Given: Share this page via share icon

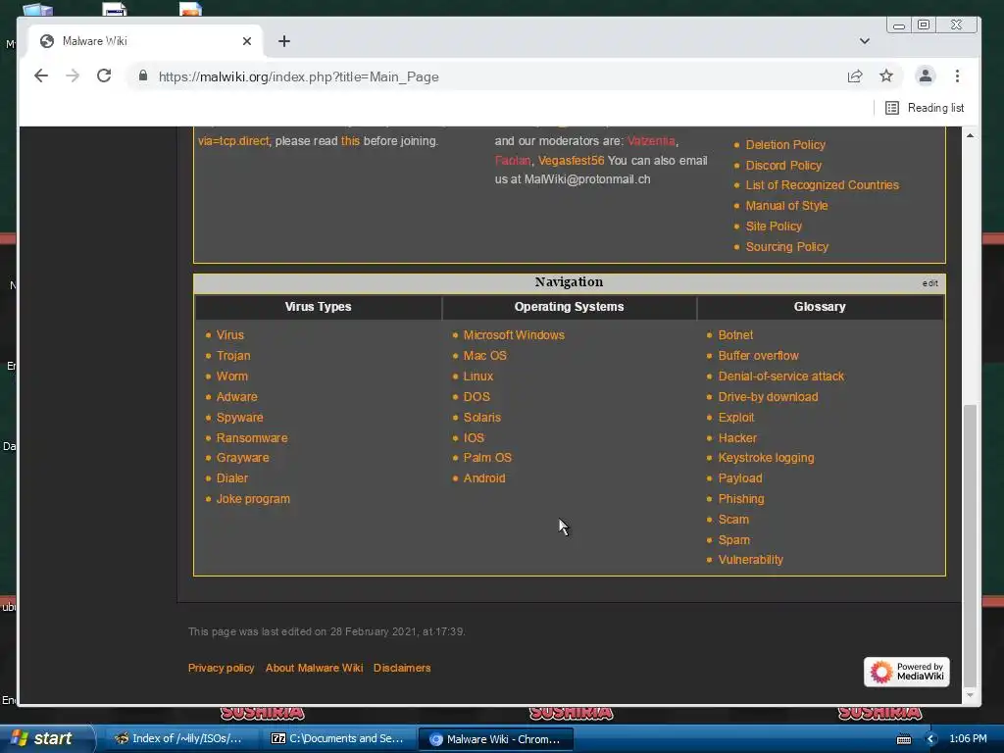Looking at the screenshot, I should pyautogui.click(x=855, y=76).
